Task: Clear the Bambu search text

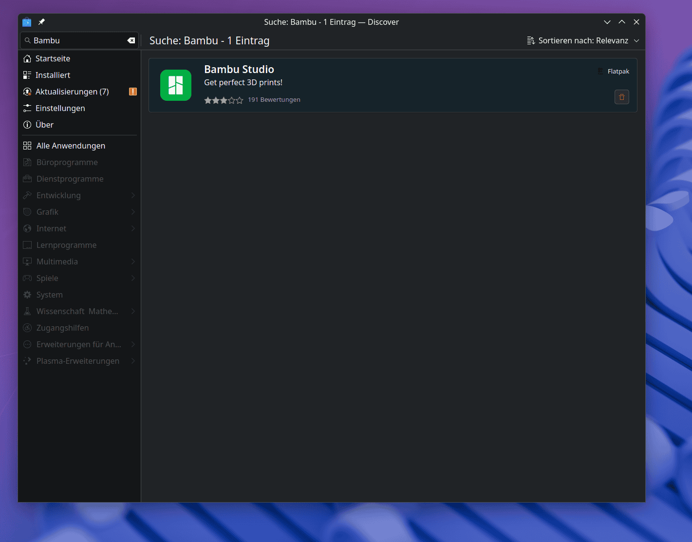Action: point(131,40)
